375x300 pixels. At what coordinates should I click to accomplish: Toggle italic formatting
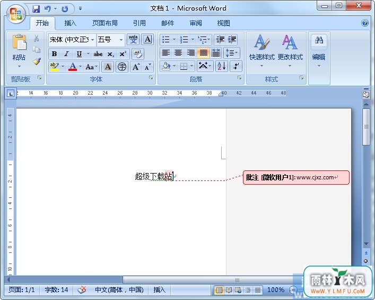click(x=66, y=54)
